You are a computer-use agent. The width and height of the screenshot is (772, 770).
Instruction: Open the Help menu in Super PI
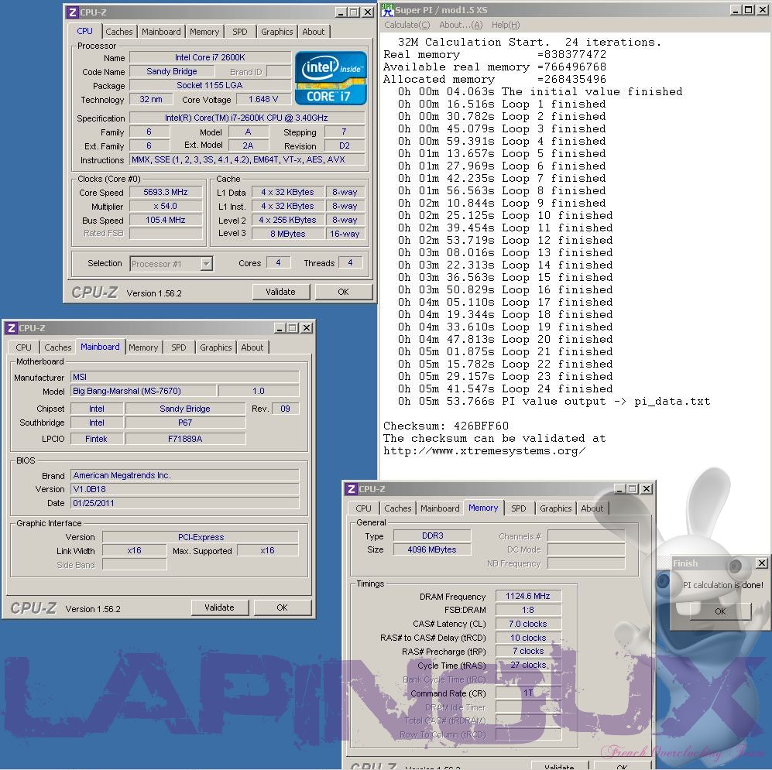click(x=506, y=25)
